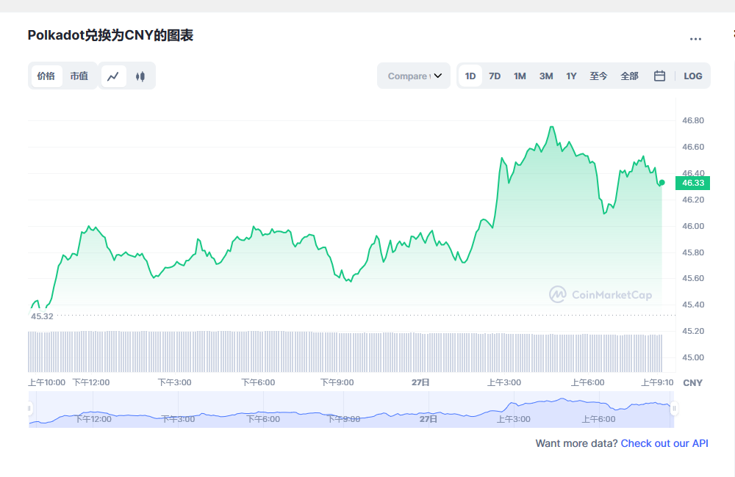Open the Compare dropdown

pyautogui.click(x=414, y=76)
